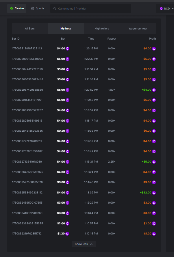Click coin icon beside +$32.00 profit
This screenshot has height=257, width=174.
coord(154,193)
